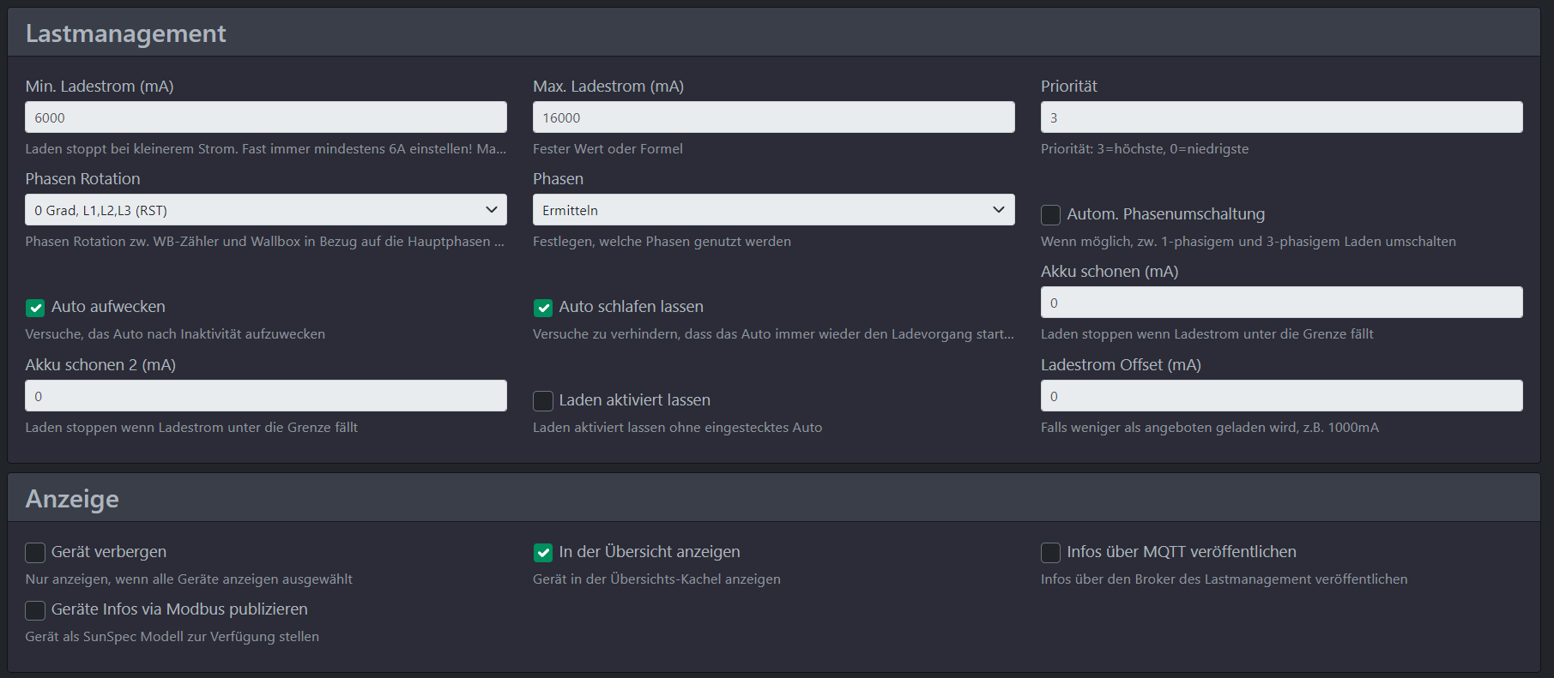The image size is (1554, 678).
Task: Disable Auto schlafen lassen checkbox
Action: 543,308
